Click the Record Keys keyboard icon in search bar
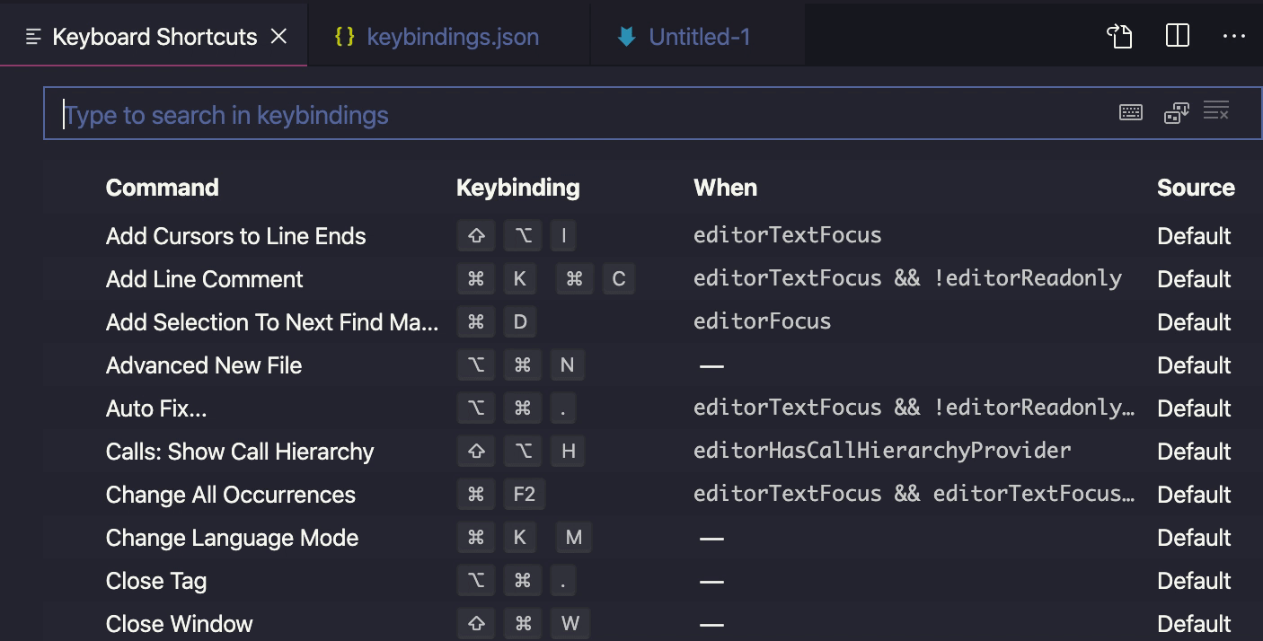 click(1131, 111)
